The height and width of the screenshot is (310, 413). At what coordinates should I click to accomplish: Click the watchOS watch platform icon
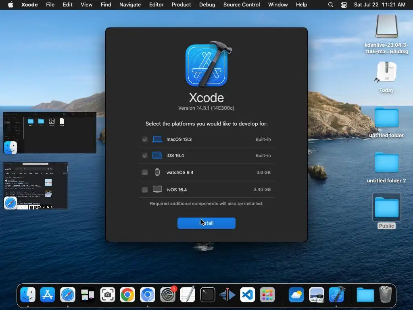pos(157,172)
